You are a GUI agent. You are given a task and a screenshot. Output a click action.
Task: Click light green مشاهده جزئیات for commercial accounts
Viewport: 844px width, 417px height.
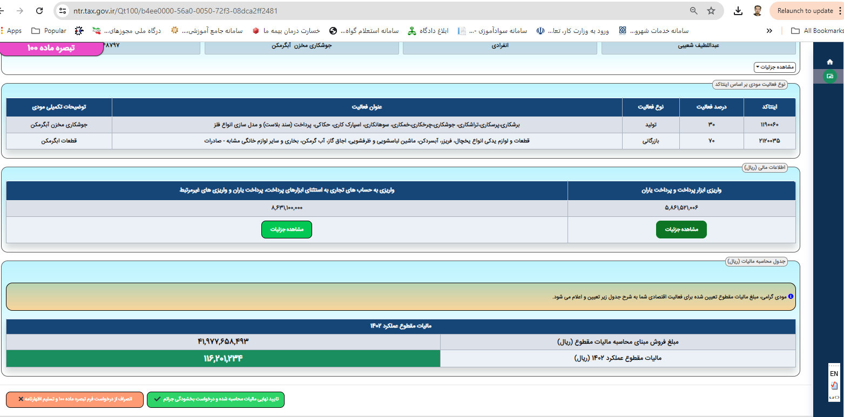pos(287,229)
